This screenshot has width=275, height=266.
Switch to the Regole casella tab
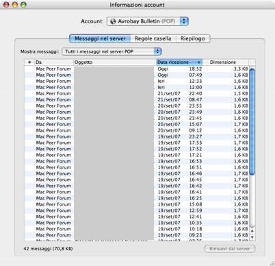[153, 38]
